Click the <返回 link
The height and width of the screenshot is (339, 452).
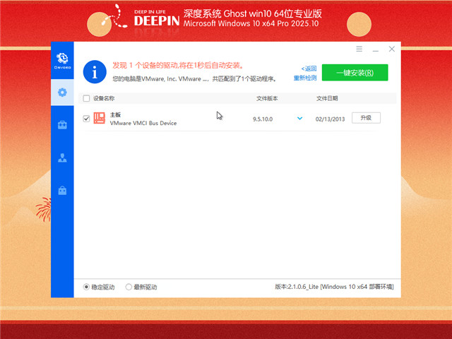pyautogui.click(x=309, y=69)
